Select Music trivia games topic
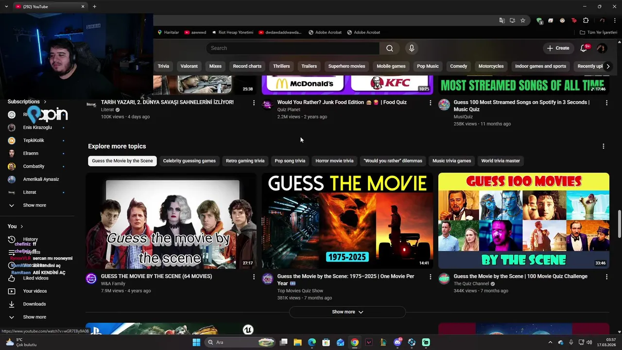622x350 pixels. (x=451, y=161)
